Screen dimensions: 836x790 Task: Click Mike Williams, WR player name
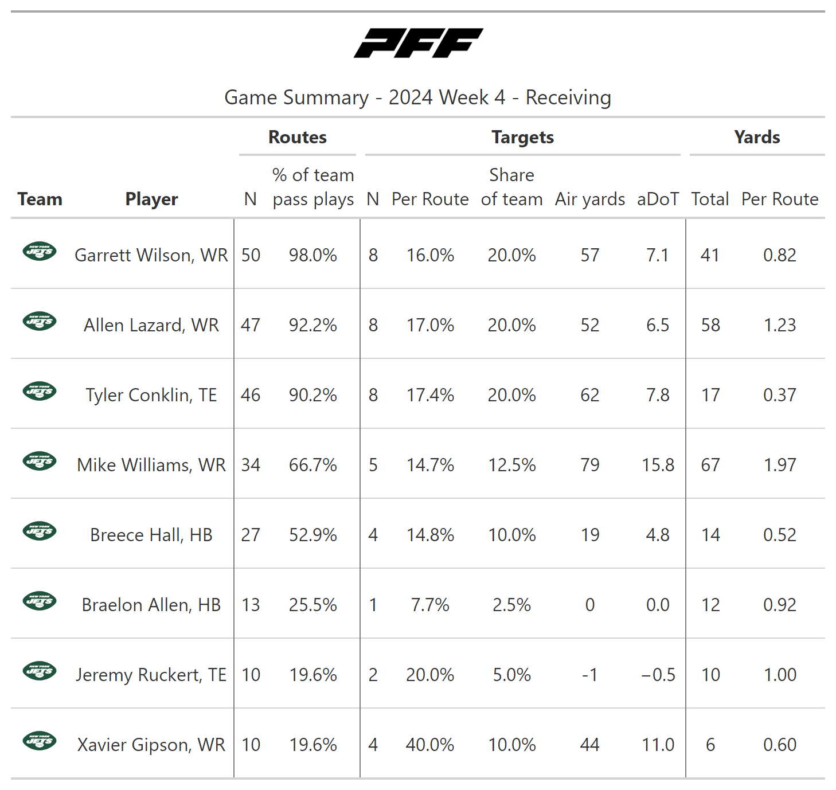point(151,465)
